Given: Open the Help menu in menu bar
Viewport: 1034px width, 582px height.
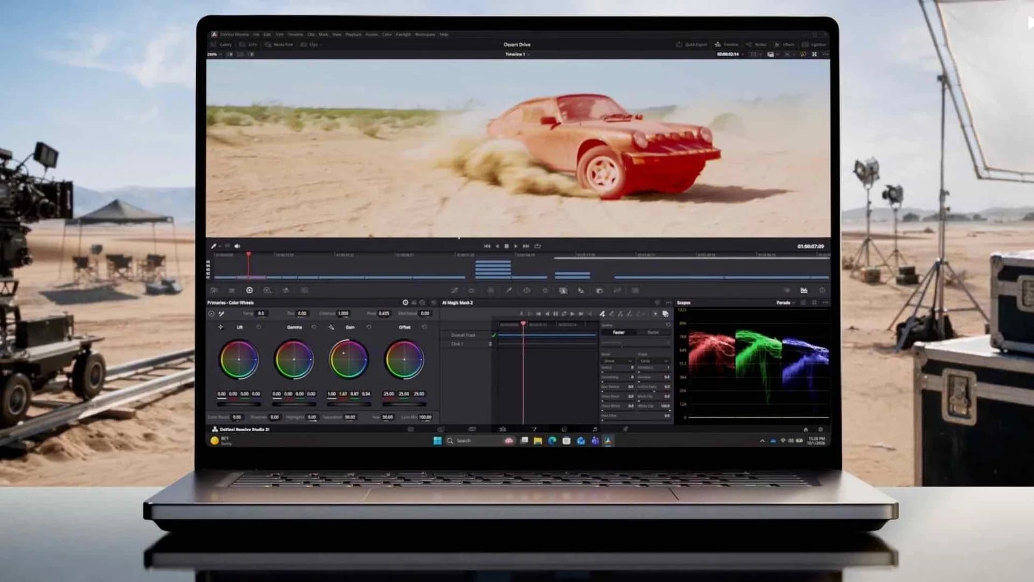Looking at the screenshot, I should coord(444,34).
